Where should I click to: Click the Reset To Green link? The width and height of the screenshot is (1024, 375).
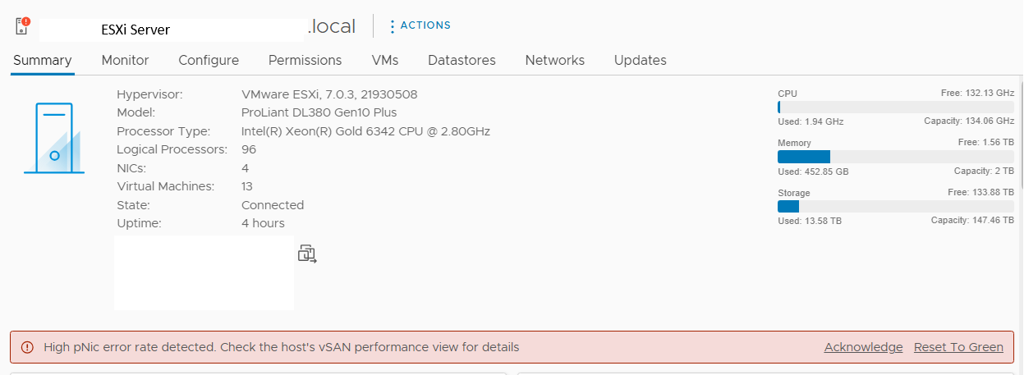pos(958,347)
